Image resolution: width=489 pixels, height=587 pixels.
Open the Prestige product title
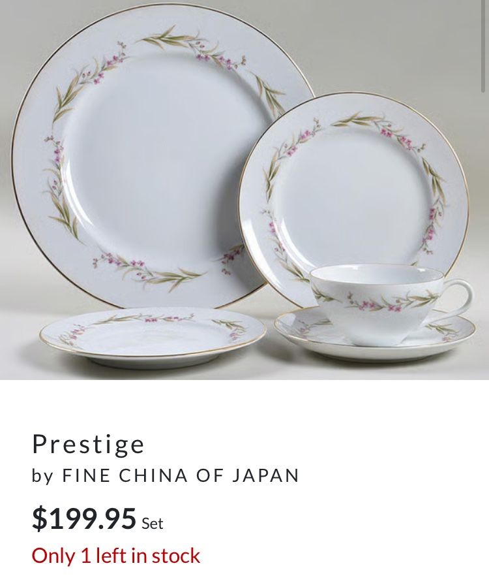click(88, 445)
